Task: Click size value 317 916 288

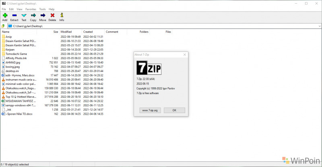Action: [x=52, y=97]
